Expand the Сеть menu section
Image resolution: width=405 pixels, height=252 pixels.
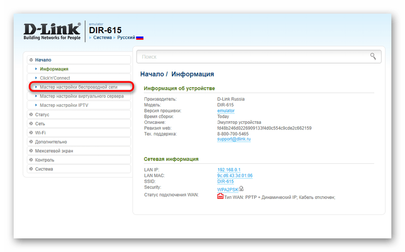click(79, 123)
